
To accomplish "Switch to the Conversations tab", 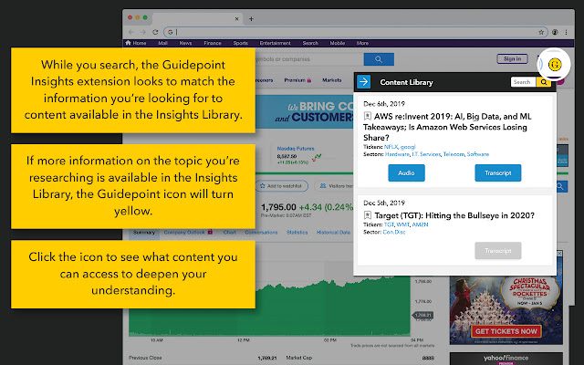I will 261,233.
